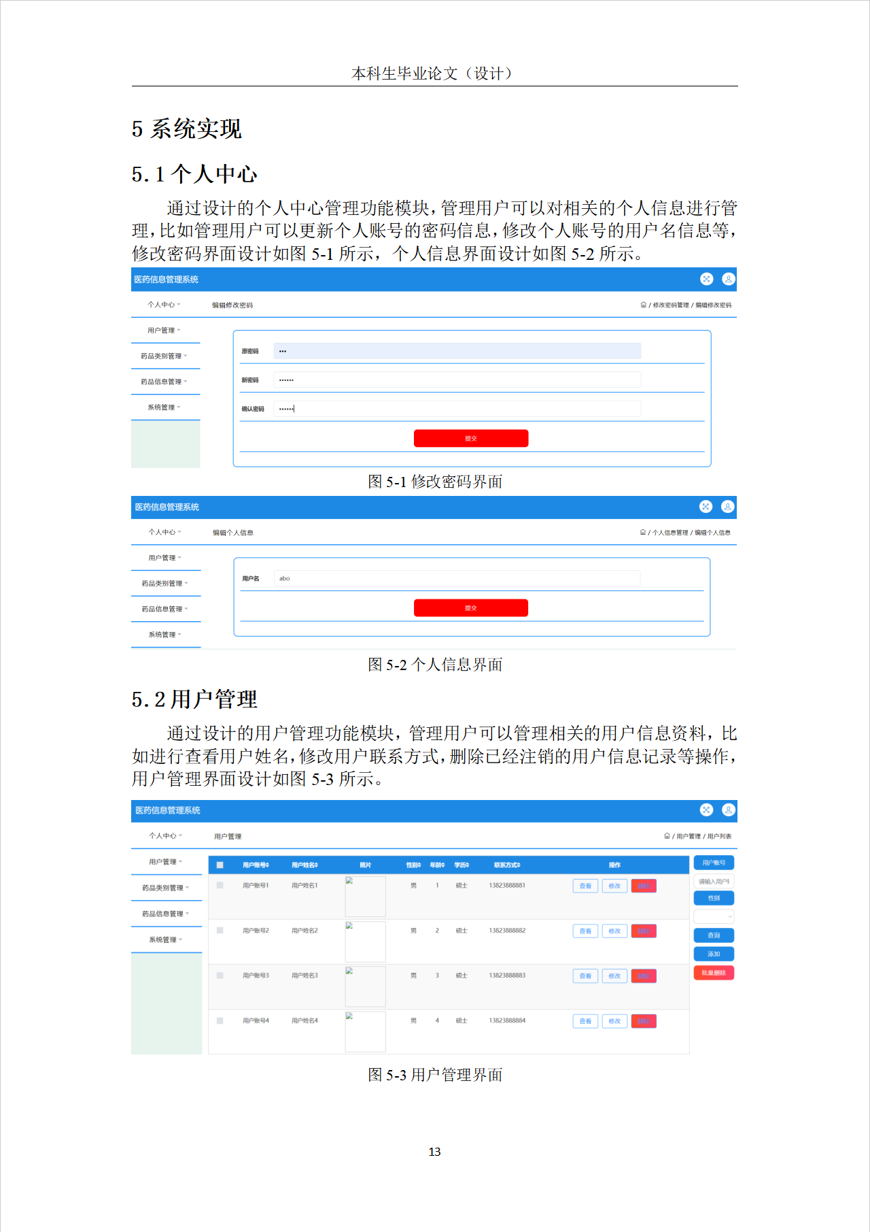This screenshot has width=870, height=1232.
Task: Check the checkbox for 用户账号1 row
Action: click(220, 886)
